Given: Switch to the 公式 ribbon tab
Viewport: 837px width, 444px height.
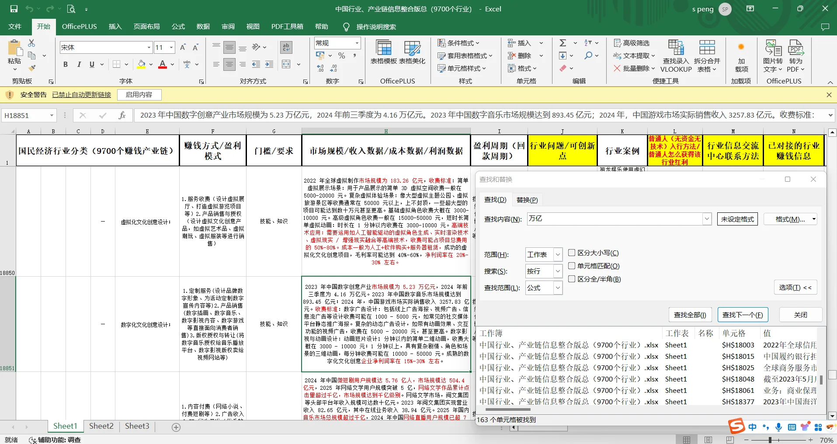Looking at the screenshot, I should click(178, 27).
